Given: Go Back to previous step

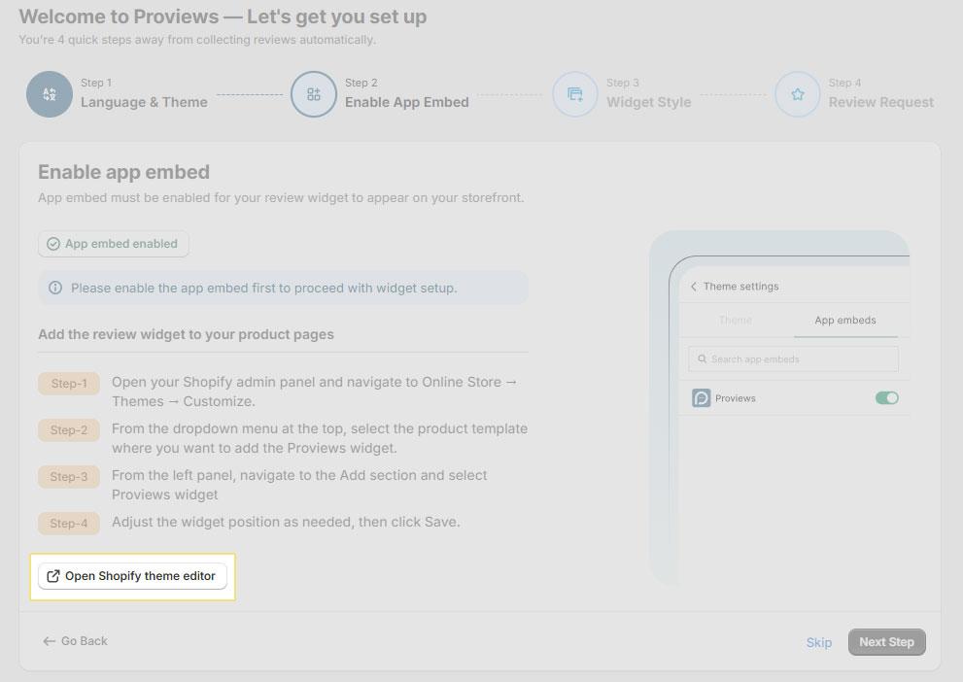Looking at the screenshot, I should (75, 641).
